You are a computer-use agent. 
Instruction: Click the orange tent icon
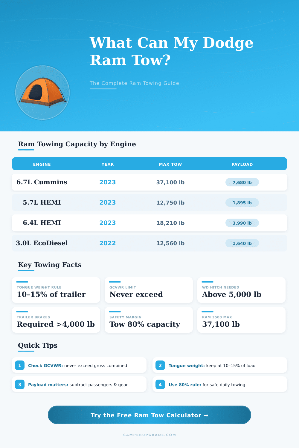coord(42,93)
